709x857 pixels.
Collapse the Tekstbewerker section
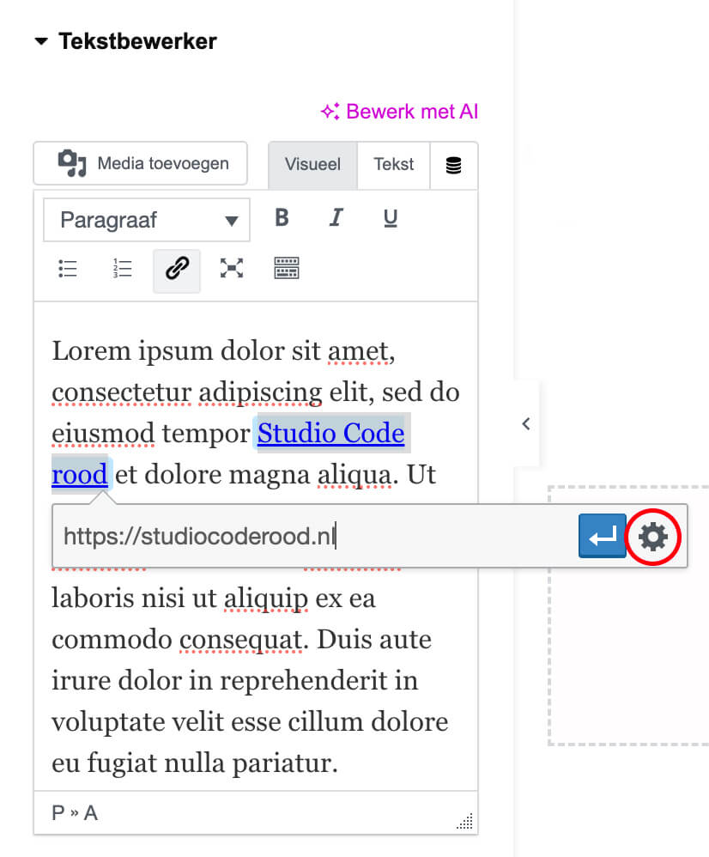(41, 41)
